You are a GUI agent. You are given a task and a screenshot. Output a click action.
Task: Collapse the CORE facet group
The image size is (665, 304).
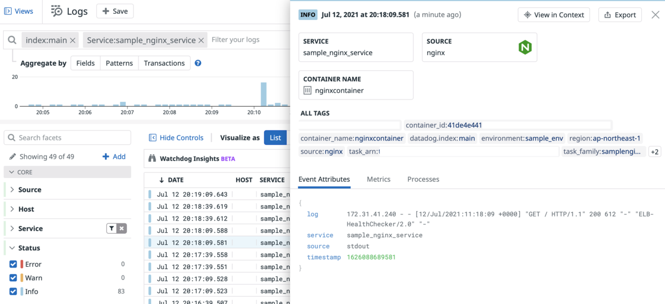click(x=12, y=172)
